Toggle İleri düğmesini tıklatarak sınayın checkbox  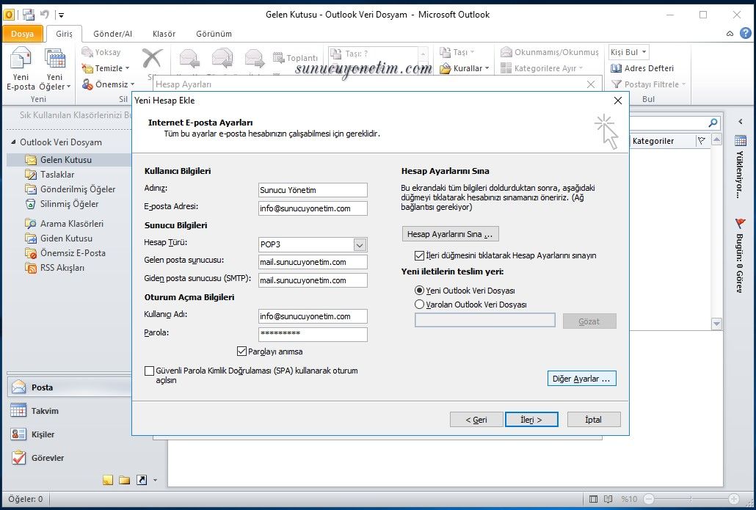point(419,255)
